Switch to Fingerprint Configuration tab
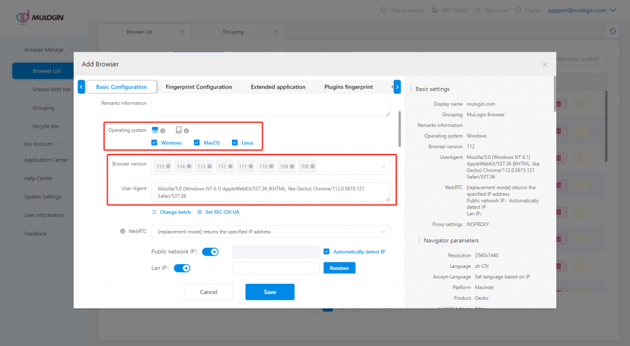The image size is (630, 346). 199,87
